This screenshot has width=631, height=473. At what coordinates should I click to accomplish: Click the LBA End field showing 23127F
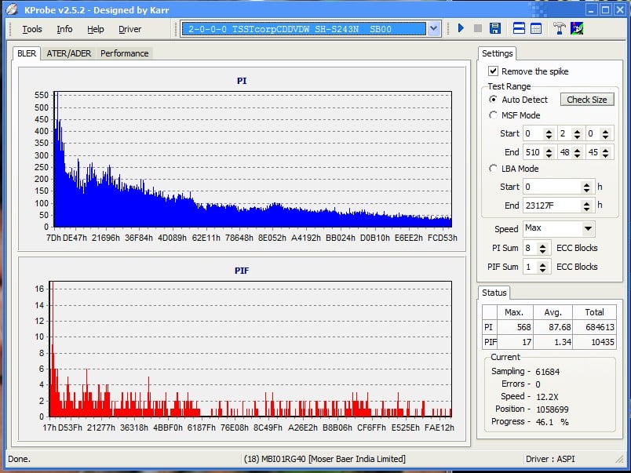click(x=552, y=206)
